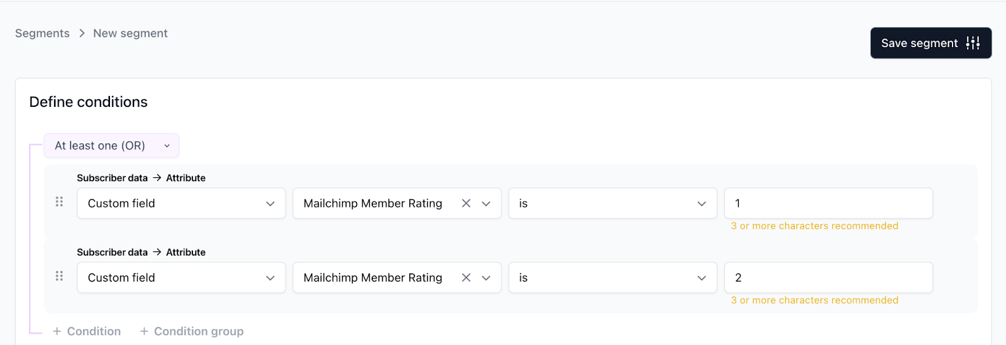Focus the value field containing 2

tap(828, 278)
